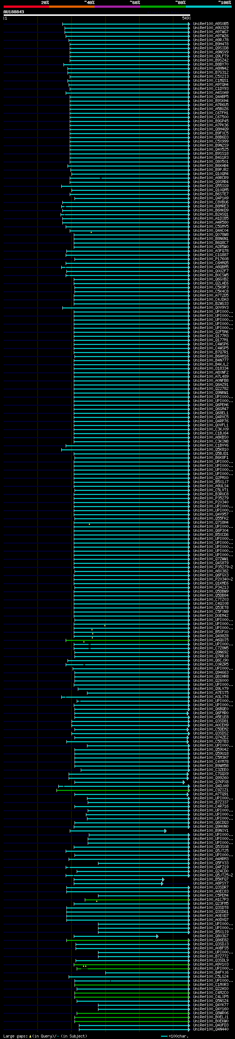This screenshot has width=235, height=1039.
Task: Select label UniRef100_B4FVJ6
Action: pyautogui.click(x=211, y=972)
